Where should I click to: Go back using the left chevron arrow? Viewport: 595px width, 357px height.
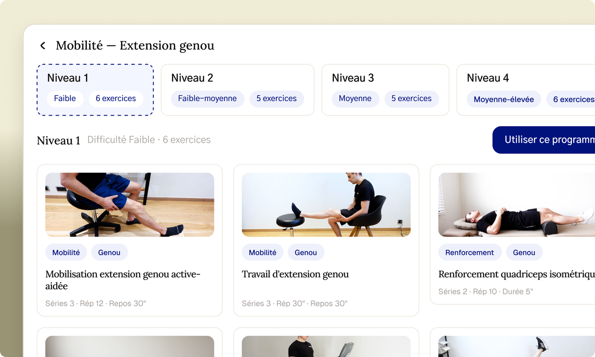pyautogui.click(x=42, y=45)
